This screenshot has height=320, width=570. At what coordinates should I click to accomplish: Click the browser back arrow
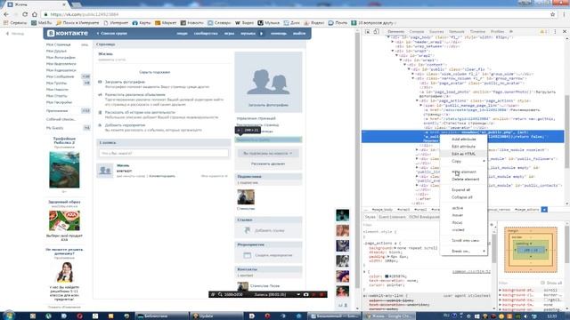point(6,14)
